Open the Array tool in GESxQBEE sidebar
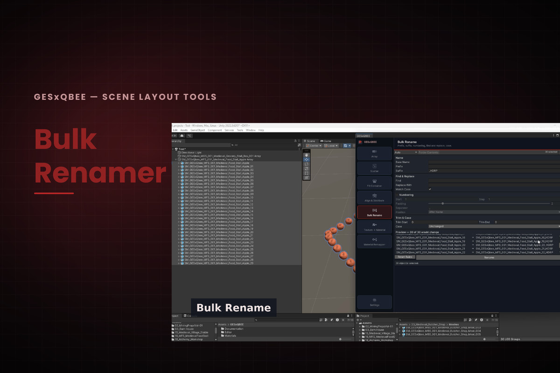 coord(374,153)
